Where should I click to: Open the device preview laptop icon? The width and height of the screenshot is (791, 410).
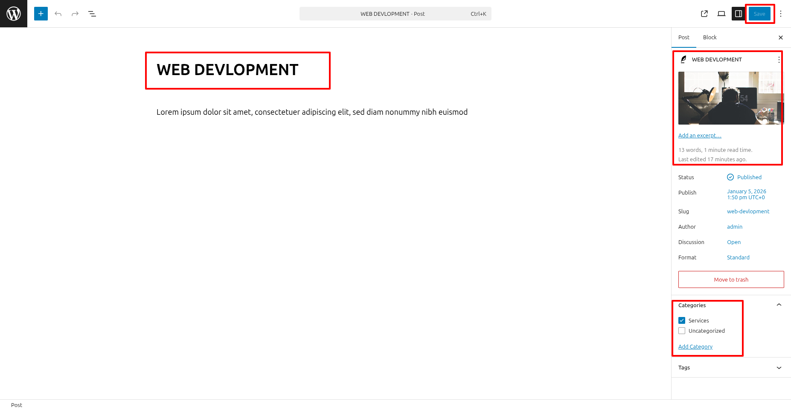coord(721,14)
